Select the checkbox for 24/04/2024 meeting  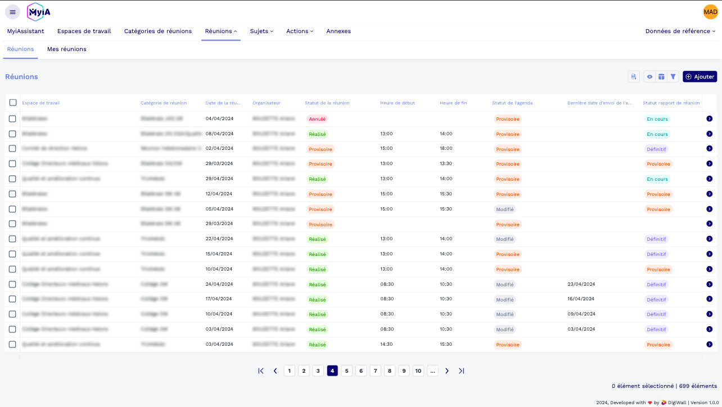click(12, 284)
